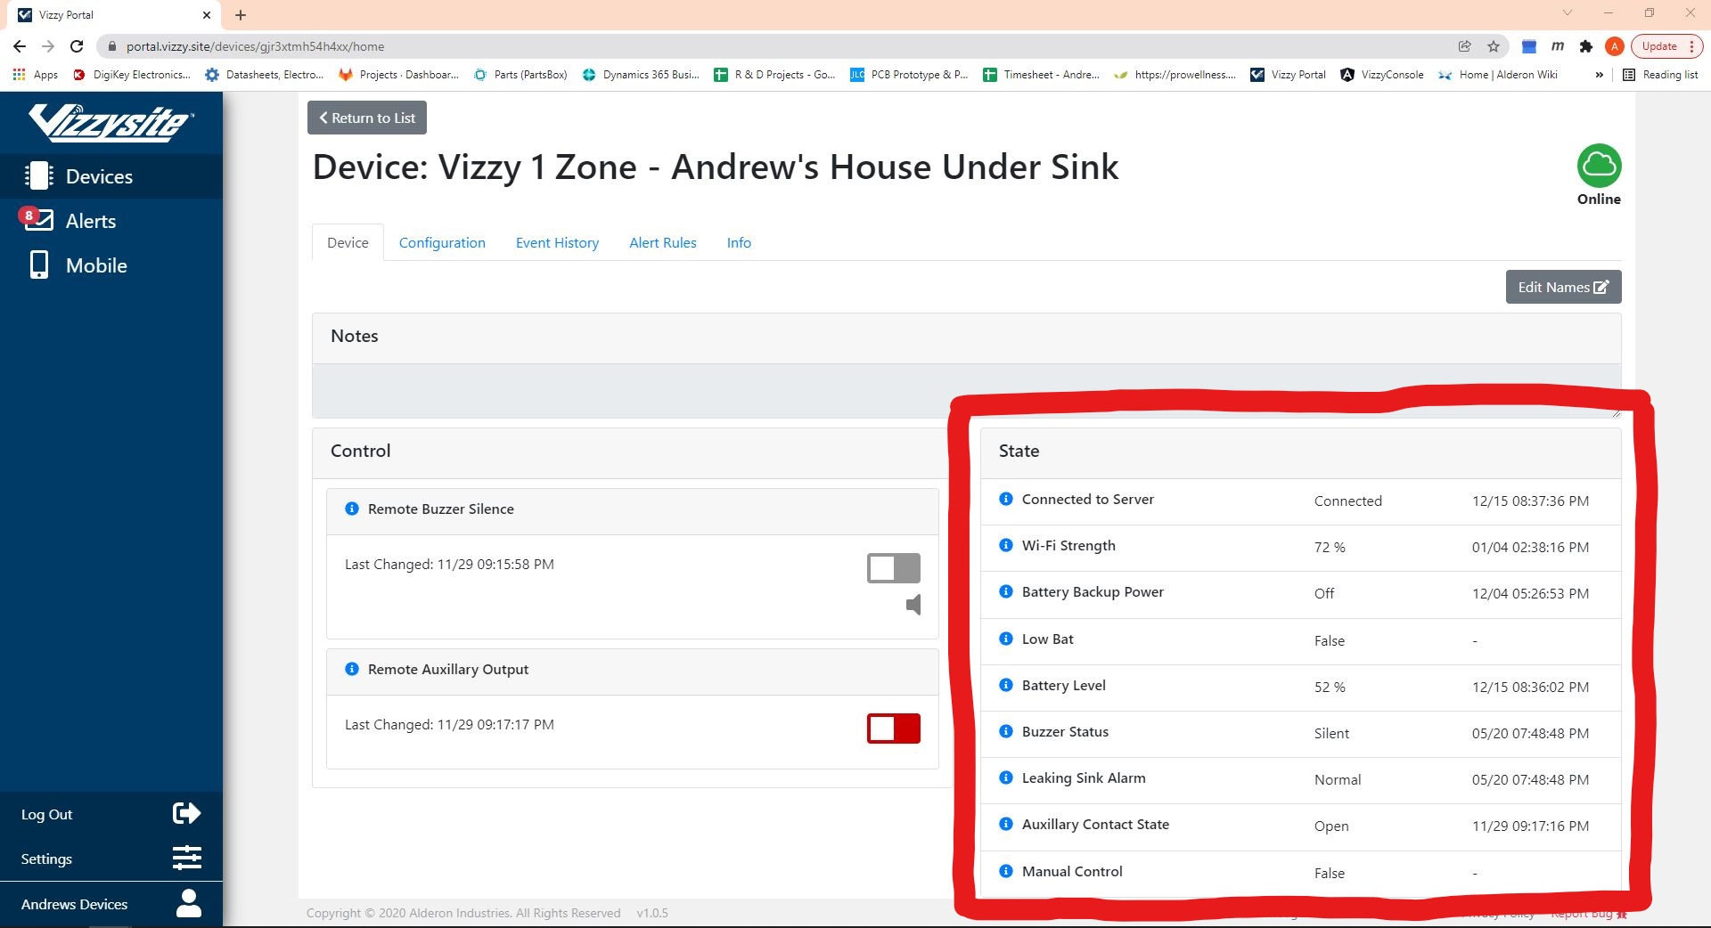Click the Vizzy Portal bookmark

1288,75
